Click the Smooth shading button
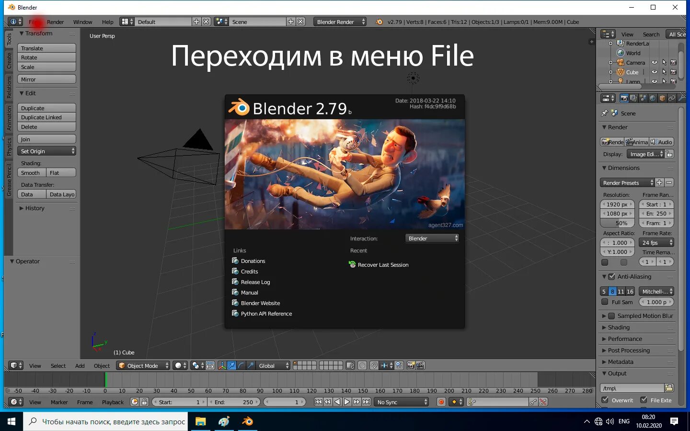Screen dimensions: 690x431 click(x=32, y=172)
